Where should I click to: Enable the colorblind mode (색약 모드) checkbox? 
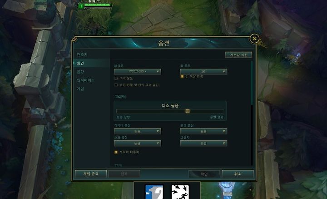[x=116, y=79]
